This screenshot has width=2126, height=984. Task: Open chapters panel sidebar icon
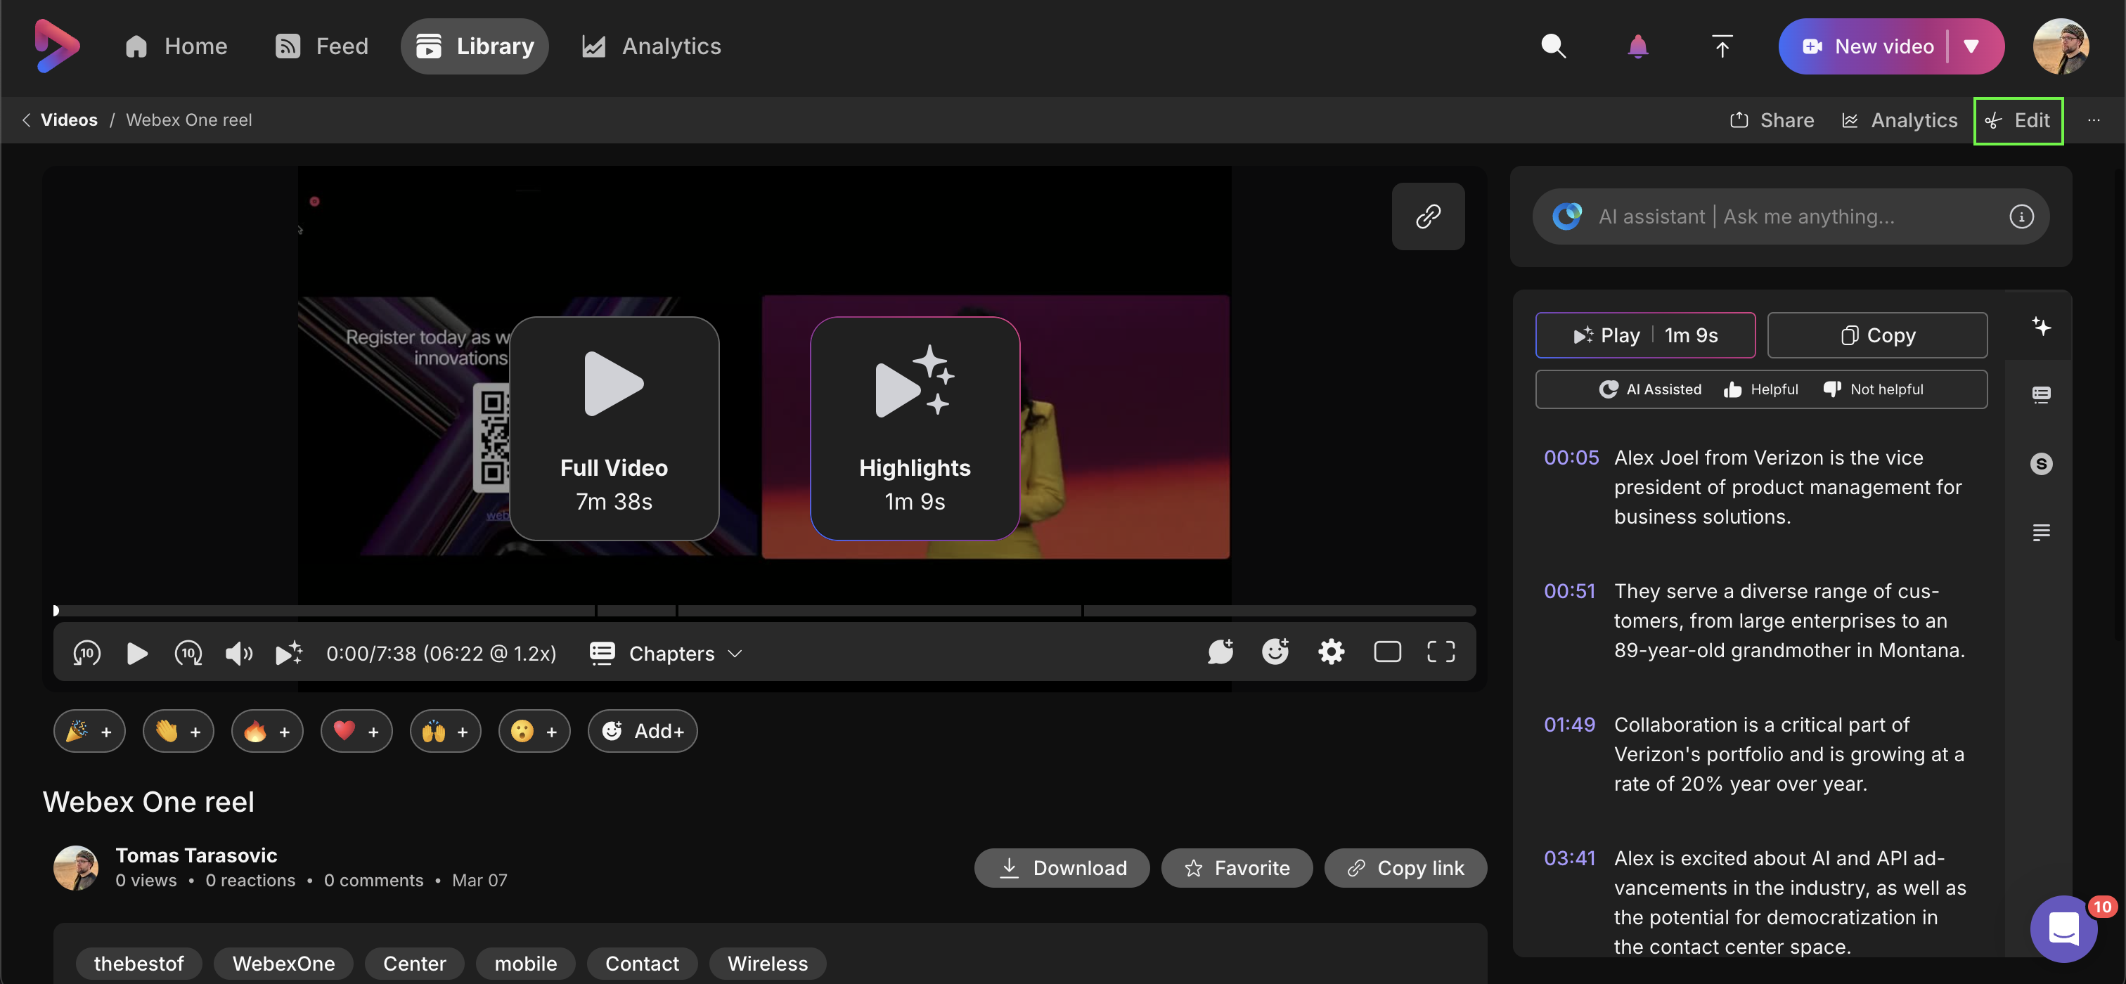click(x=2040, y=394)
